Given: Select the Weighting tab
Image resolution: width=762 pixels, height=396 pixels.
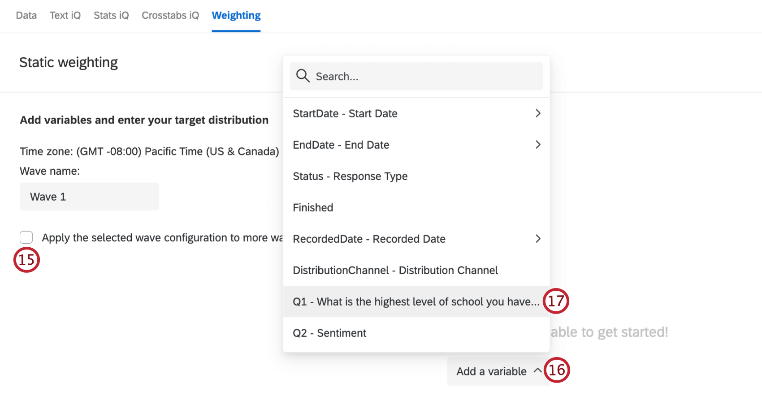Looking at the screenshot, I should point(236,16).
